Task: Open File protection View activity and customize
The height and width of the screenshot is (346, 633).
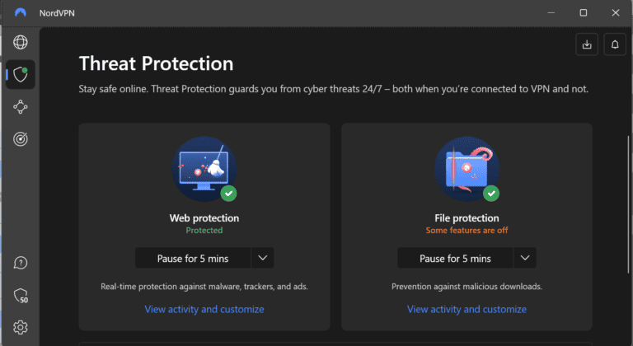Action: click(x=467, y=309)
